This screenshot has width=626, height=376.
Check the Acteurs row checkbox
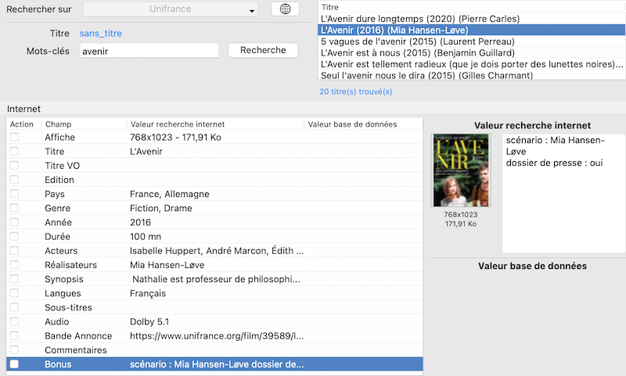[x=14, y=251]
